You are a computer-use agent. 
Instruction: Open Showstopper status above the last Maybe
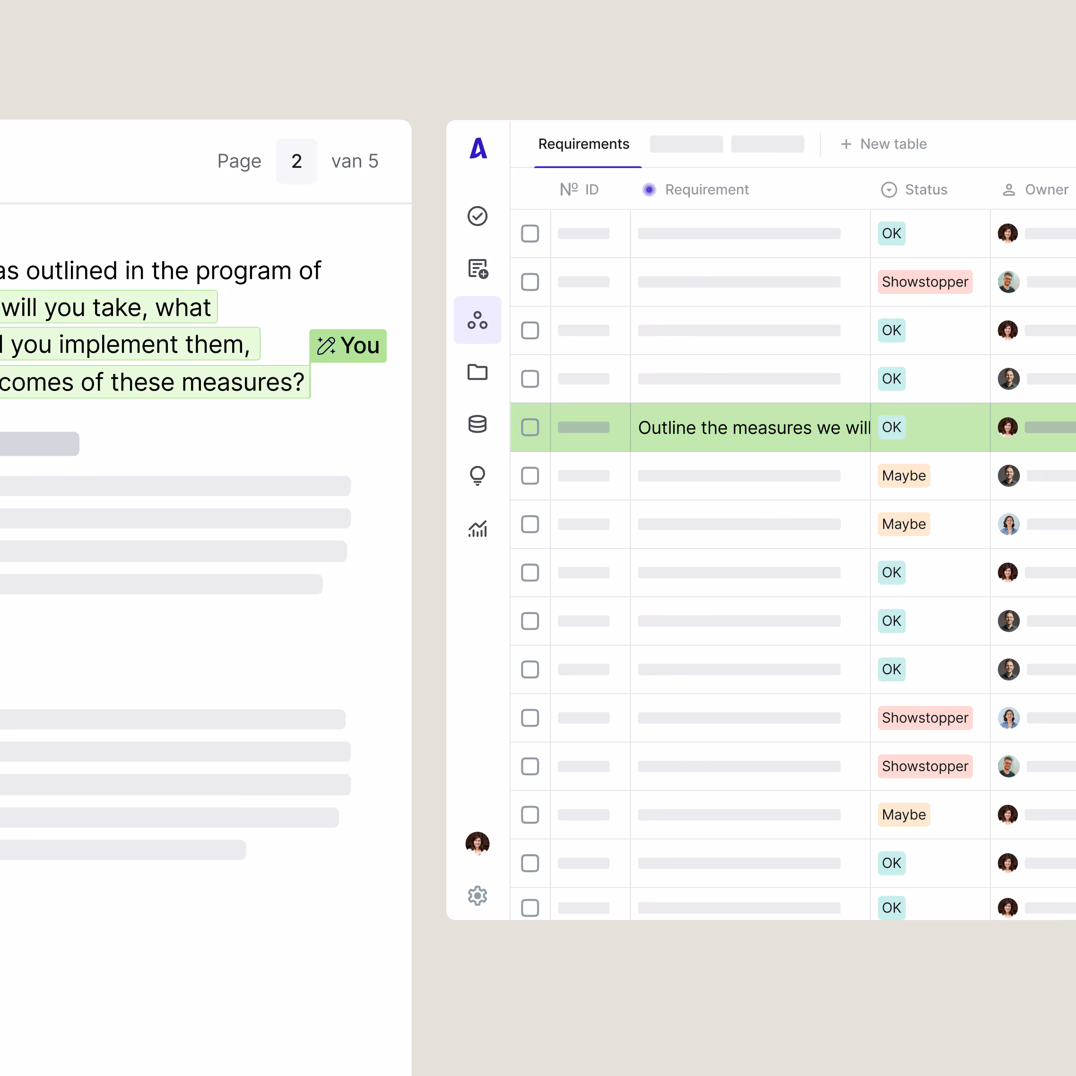click(925, 766)
